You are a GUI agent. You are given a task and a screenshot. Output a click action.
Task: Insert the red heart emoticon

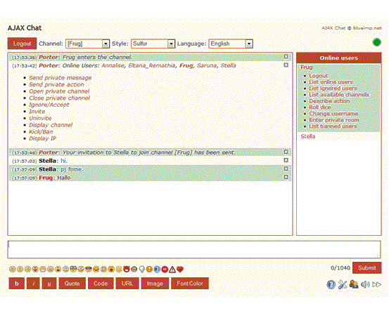click(x=180, y=269)
